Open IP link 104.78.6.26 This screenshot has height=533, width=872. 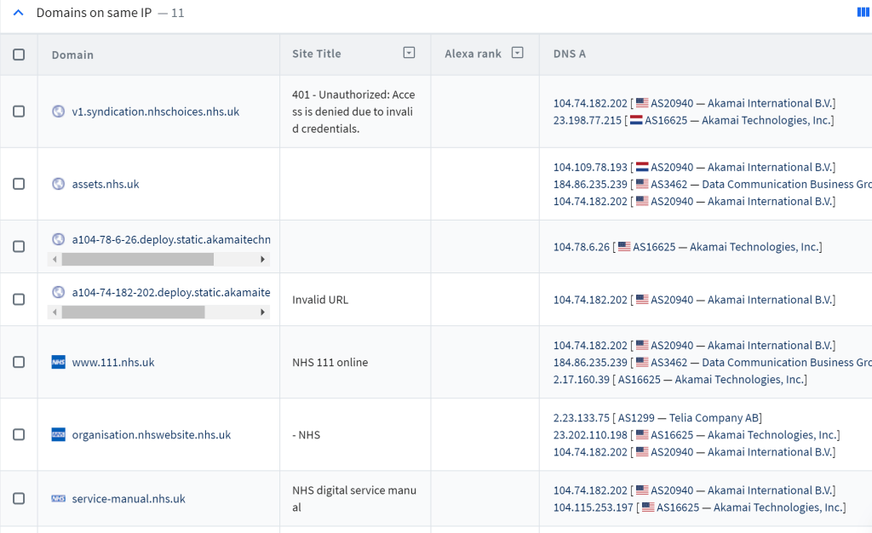tap(581, 247)
